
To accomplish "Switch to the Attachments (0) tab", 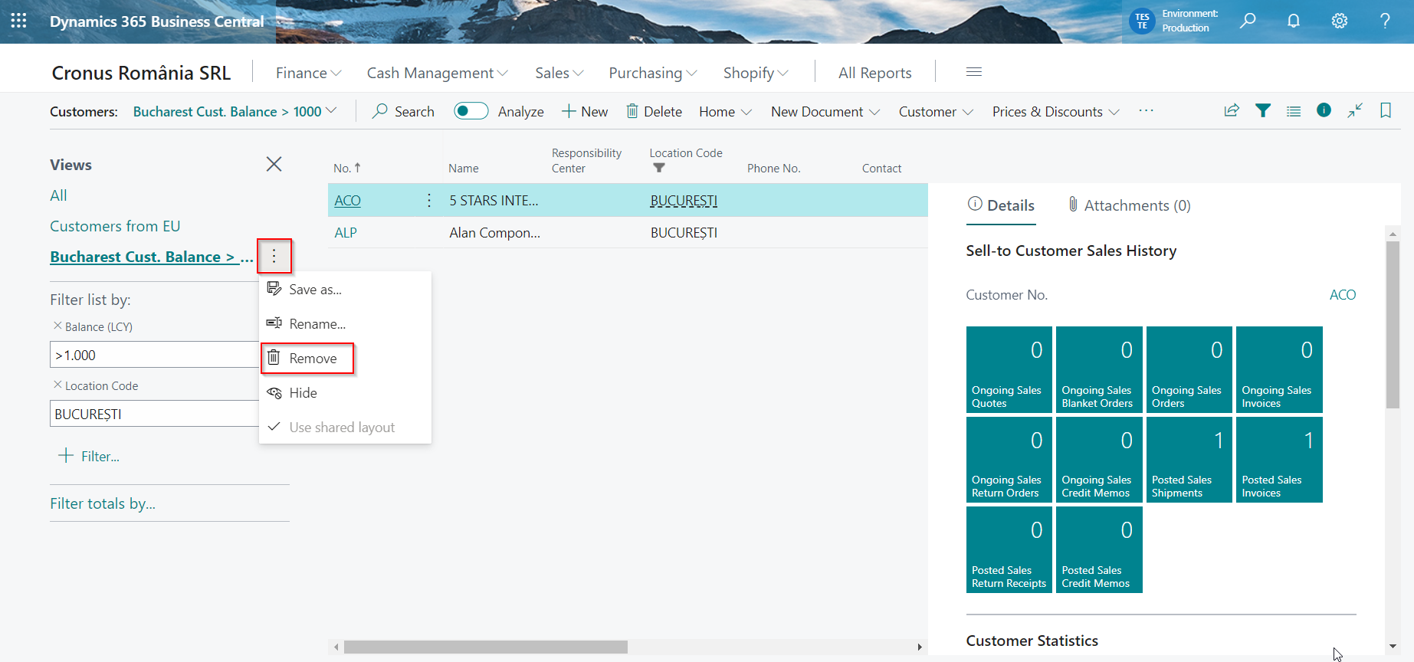I will point(1129,205).
